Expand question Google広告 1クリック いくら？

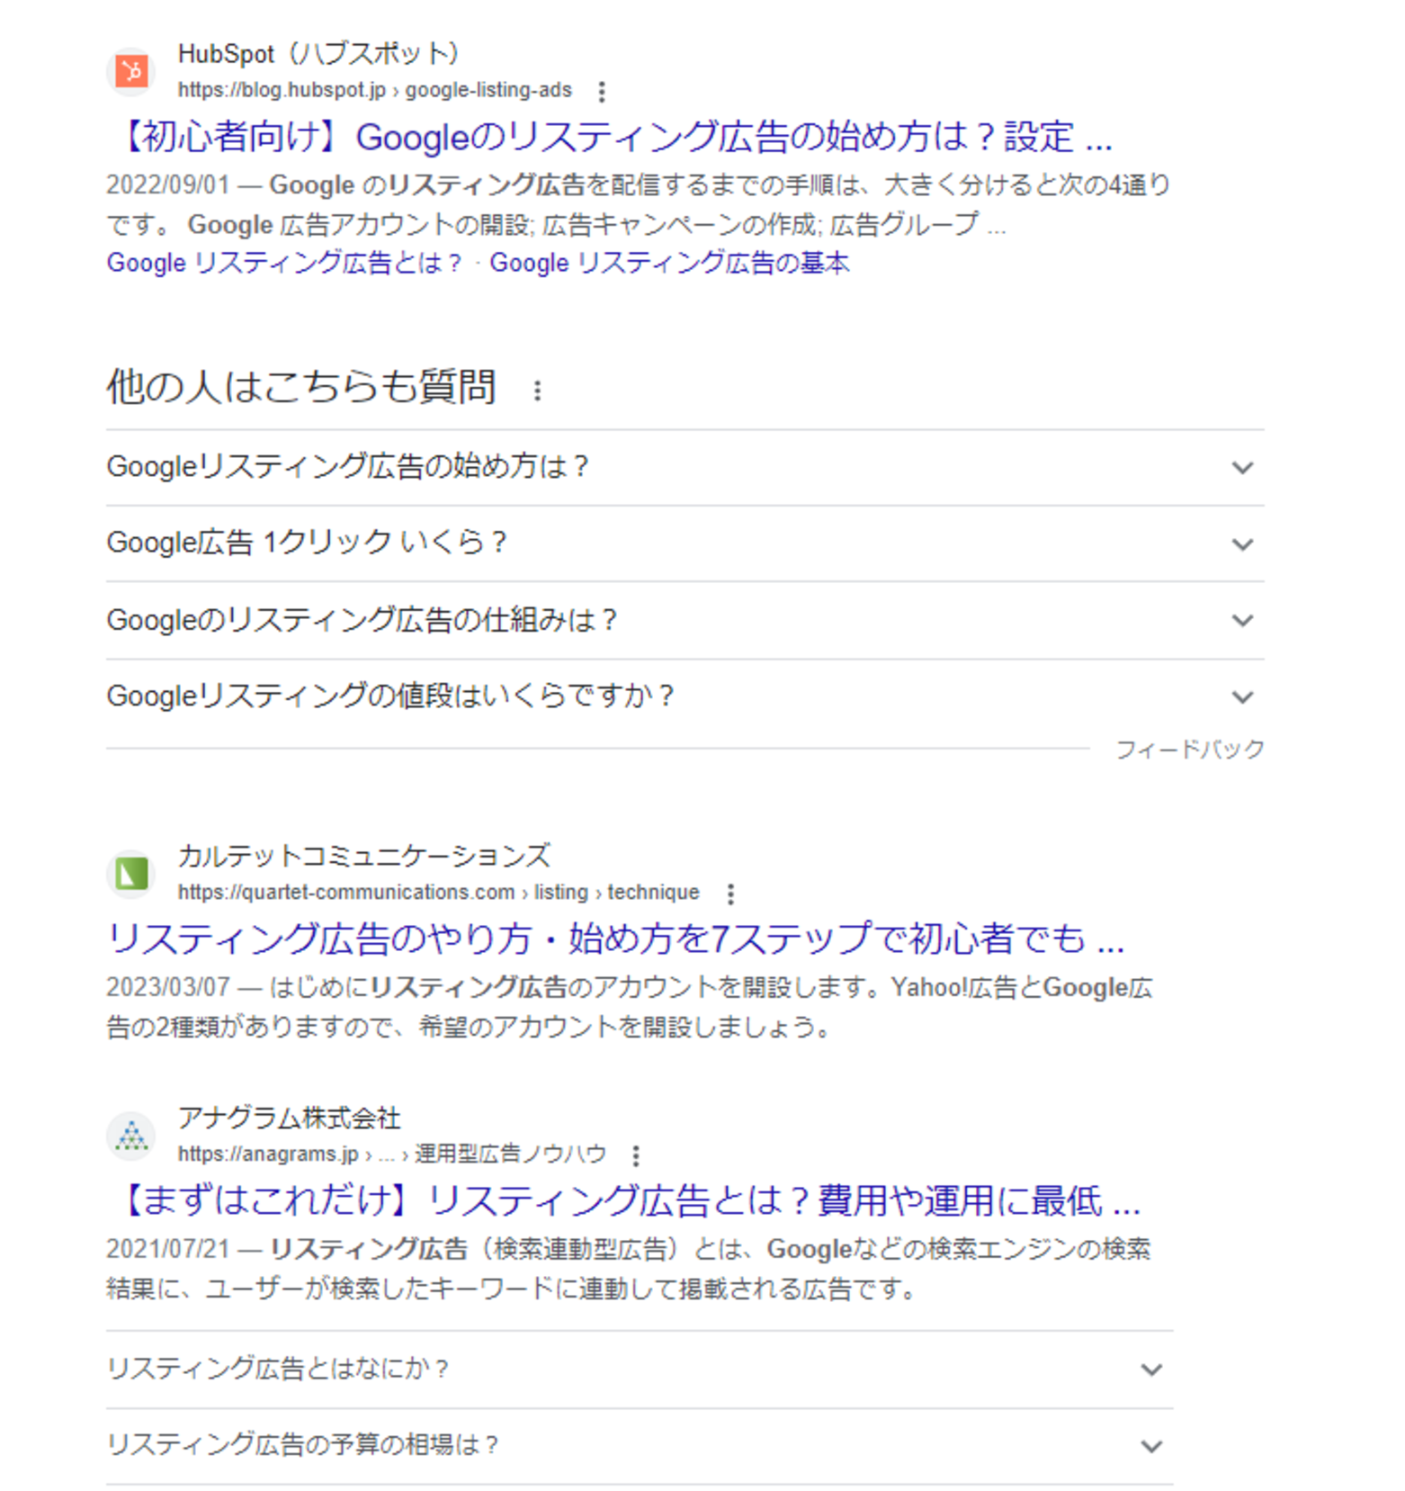[1241, 544]
